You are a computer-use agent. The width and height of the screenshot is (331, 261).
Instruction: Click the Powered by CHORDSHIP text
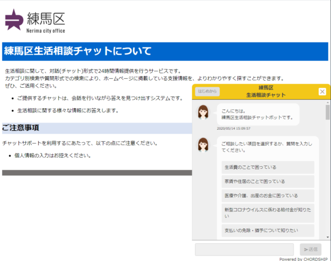point(304,258)
